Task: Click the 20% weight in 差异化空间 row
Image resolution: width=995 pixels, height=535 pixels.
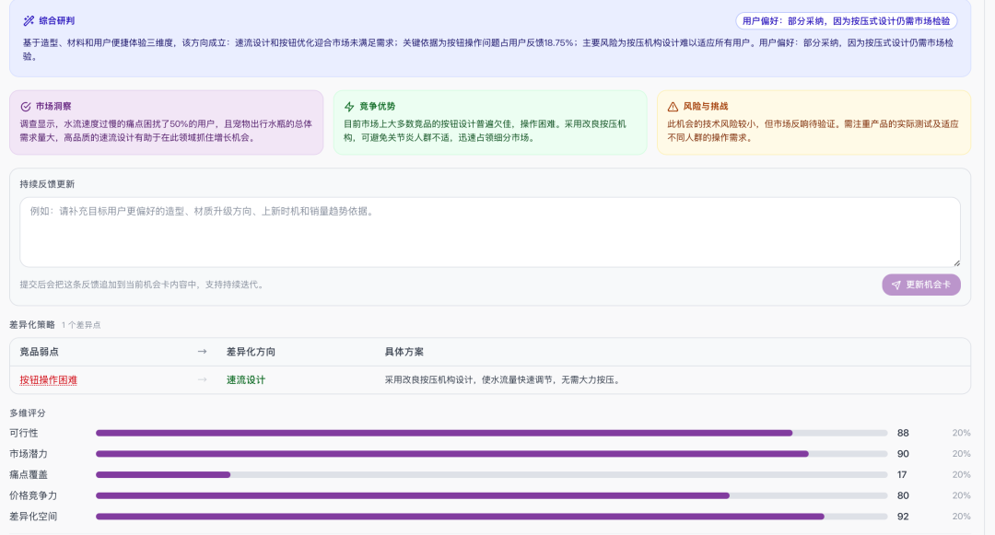Action: (961, 517)
